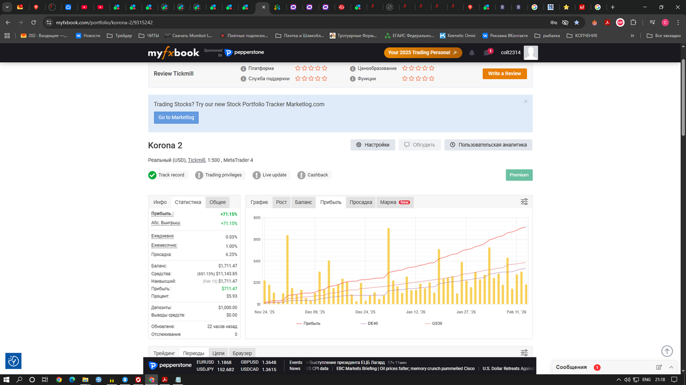Bookmark this page with star icon
This screenshot has width=686, height=385.
576,23
